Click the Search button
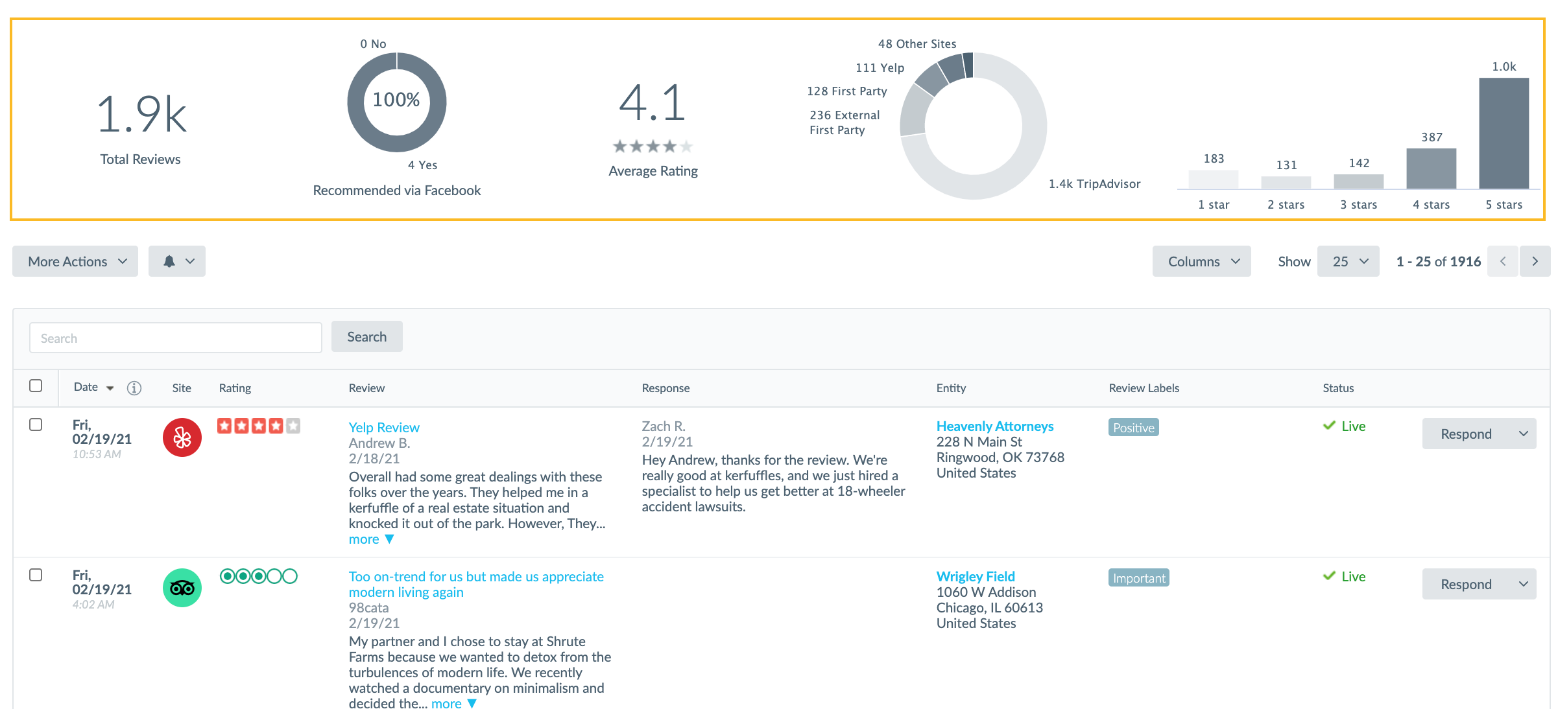Image resolution: width=1558 pixels, height=709 pixels. (x=368, y=336)
